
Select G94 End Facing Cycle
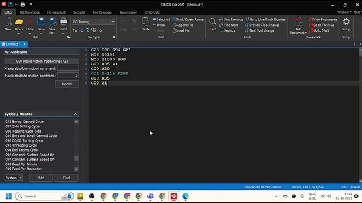tap(21, 150)
